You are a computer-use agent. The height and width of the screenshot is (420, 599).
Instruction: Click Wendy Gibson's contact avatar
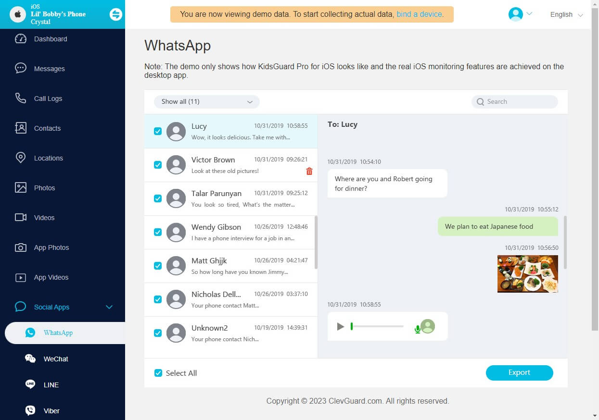(x=176, y=232)
